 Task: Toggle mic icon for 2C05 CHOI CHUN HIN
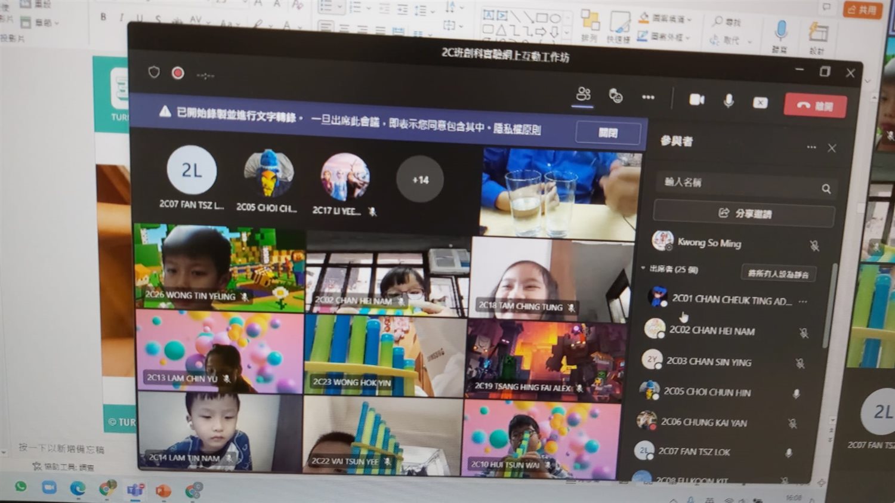[796, 393]
